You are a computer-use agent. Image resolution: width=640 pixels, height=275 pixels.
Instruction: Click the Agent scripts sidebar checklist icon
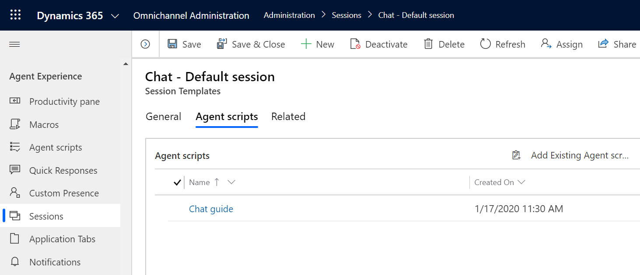15,147
